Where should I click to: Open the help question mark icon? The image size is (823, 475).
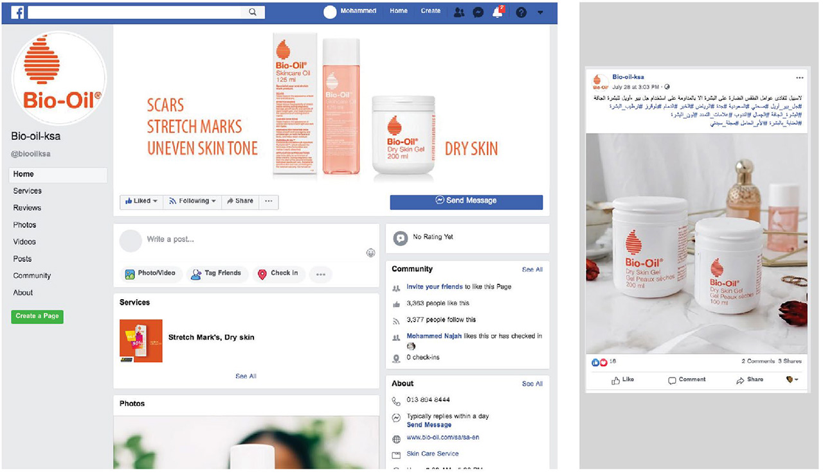521,12
